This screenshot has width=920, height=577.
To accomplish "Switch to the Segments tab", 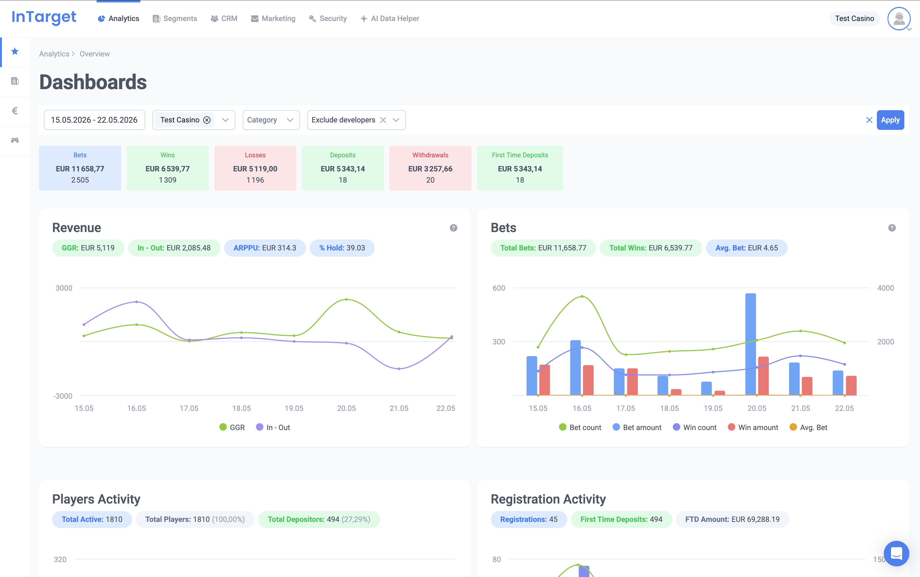I will (x=175, y=18).
